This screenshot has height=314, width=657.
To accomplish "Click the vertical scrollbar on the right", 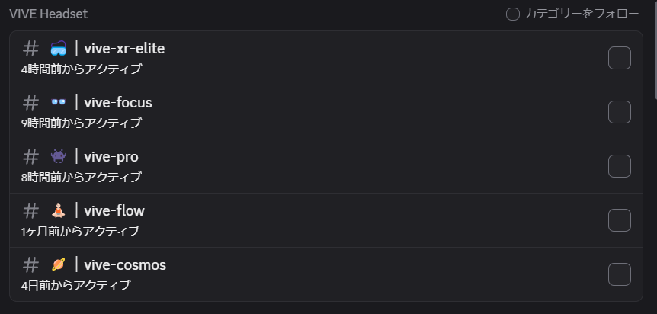I will [655, 50].
